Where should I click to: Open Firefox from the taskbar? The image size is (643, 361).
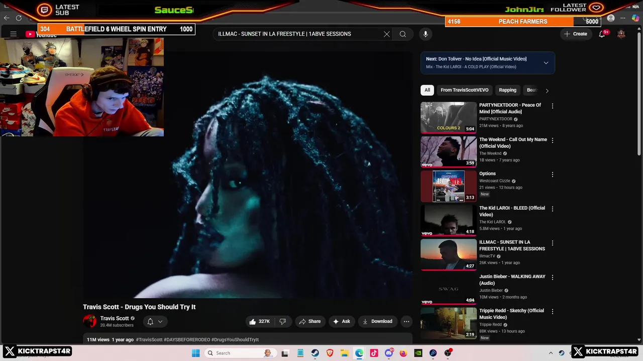click(x=403, y=353)
